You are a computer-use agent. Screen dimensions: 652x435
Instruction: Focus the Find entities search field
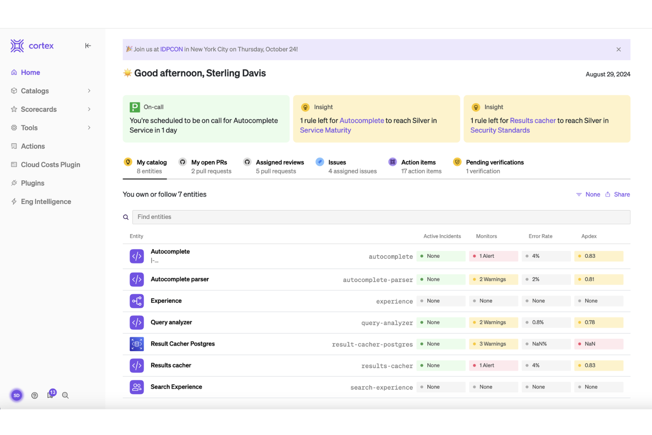tap(381, 217)
